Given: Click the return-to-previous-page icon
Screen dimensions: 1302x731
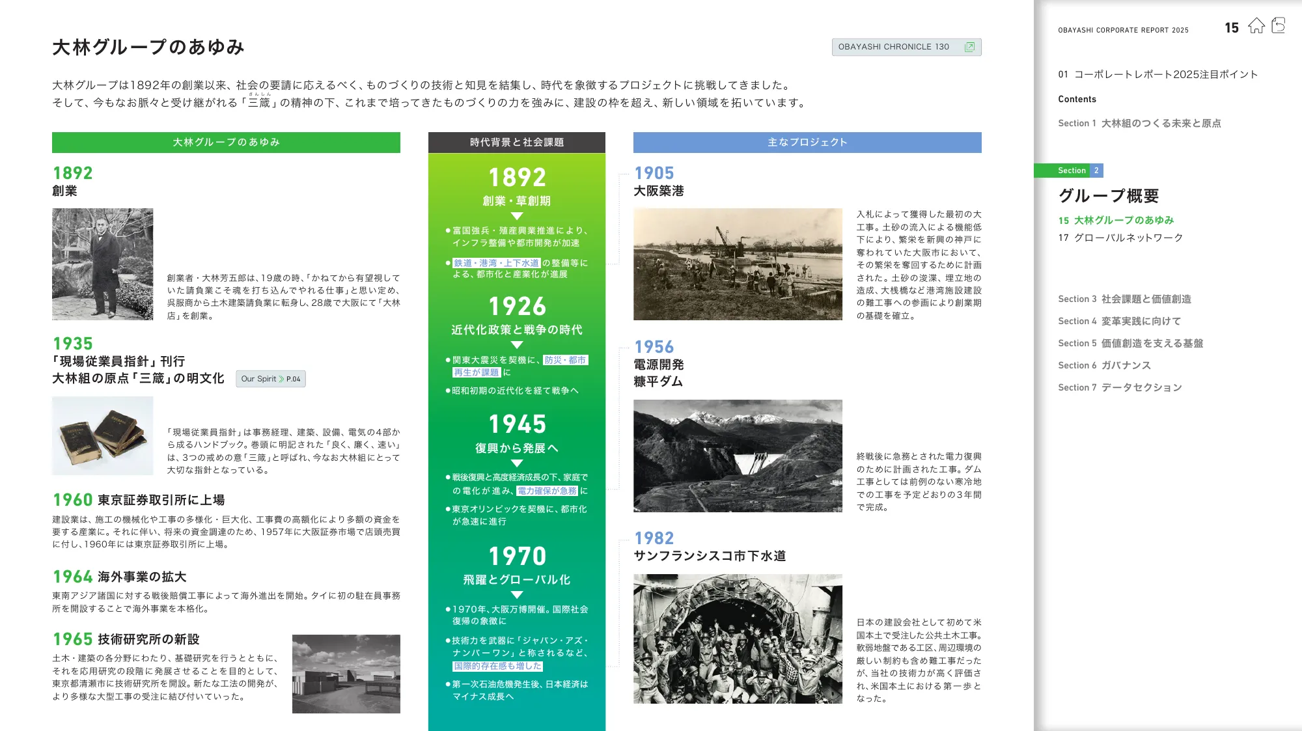Looking at the screenshot, I should point(1279,25).
